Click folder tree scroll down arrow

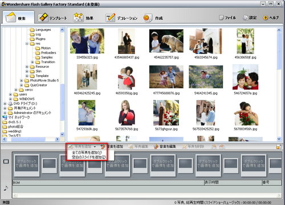pyautogui.click(x=62, y=134)
